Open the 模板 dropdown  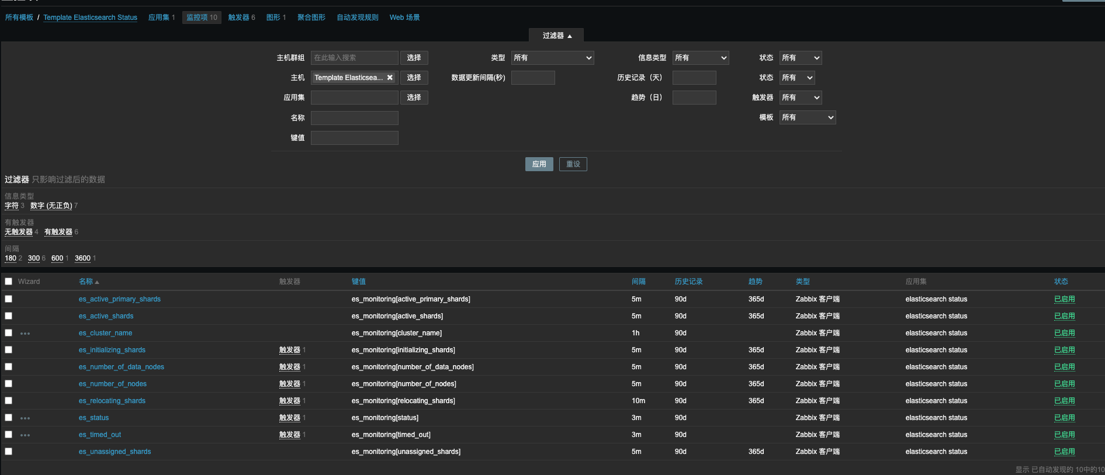coord(808,117)
